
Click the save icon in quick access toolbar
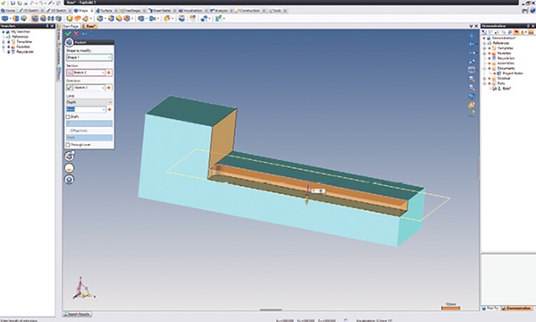(x=13, y=3)
